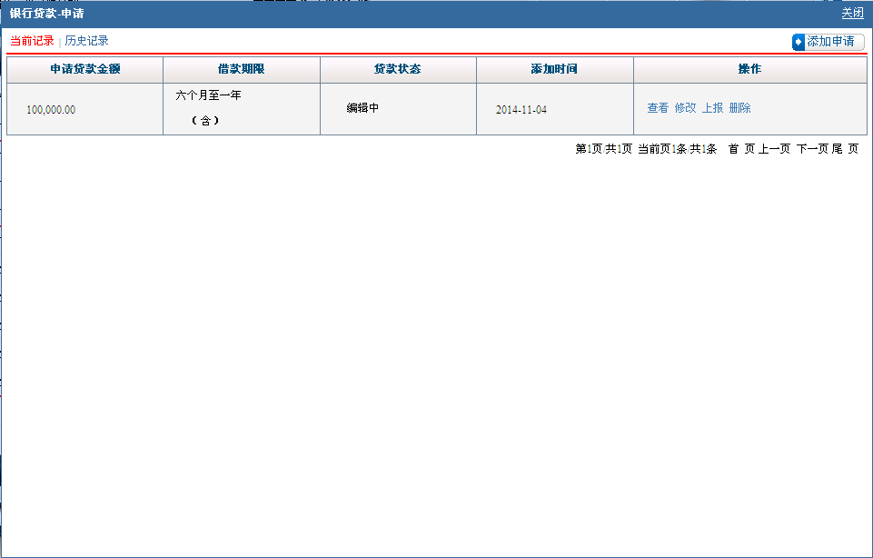Image resolution: width=873 pixels, height=558 pixels.
Task: Click the 第1页/共1页 page info text
Action: [x=603, y=149]
